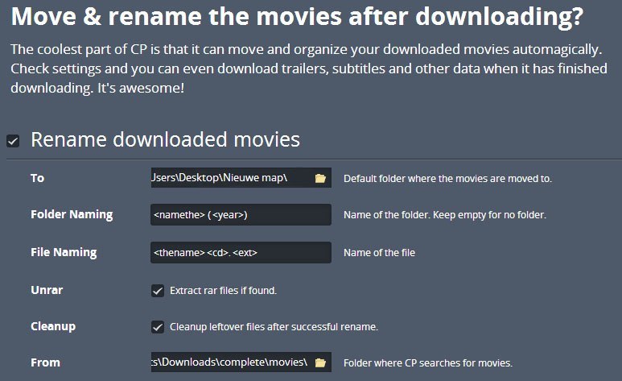Click the 'Folder Naming' setting label
Image resolution: width=622 pixels, height=381 pixels.
[x=72, y=214]
